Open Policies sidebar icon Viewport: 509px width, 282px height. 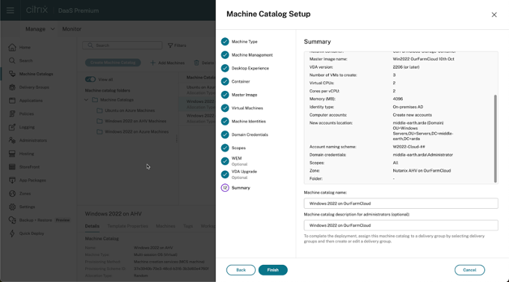[x=12, y=114]
